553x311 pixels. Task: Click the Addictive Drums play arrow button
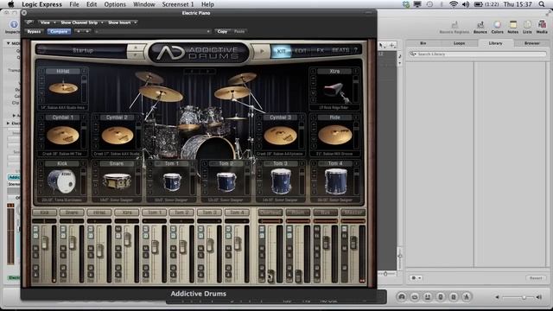tap(262, 51)
